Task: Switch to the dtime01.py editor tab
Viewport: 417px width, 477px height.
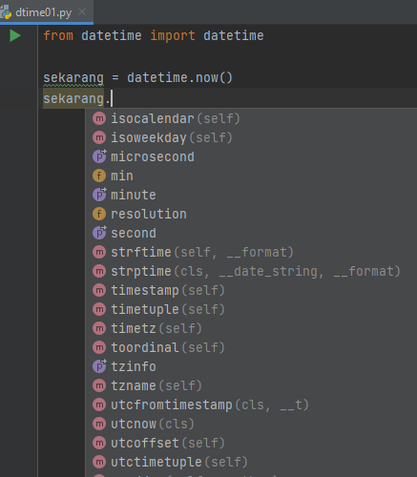Action: (x=43, y=12)
